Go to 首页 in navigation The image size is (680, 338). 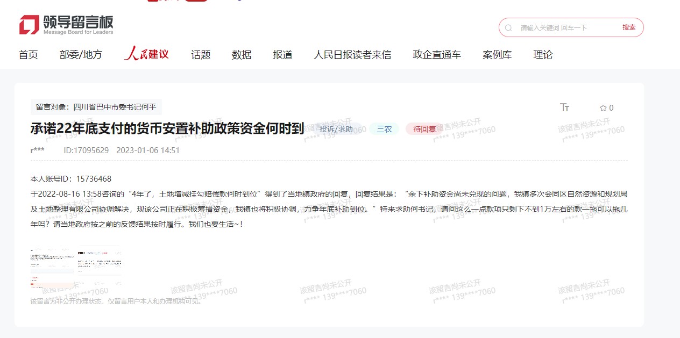tap(28, 55)
